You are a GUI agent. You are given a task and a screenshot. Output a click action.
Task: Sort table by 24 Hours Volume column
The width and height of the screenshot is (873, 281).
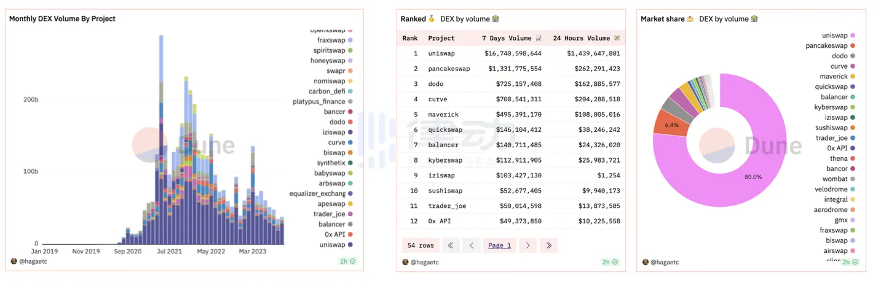pyautogui.click(x=585, y=38)
